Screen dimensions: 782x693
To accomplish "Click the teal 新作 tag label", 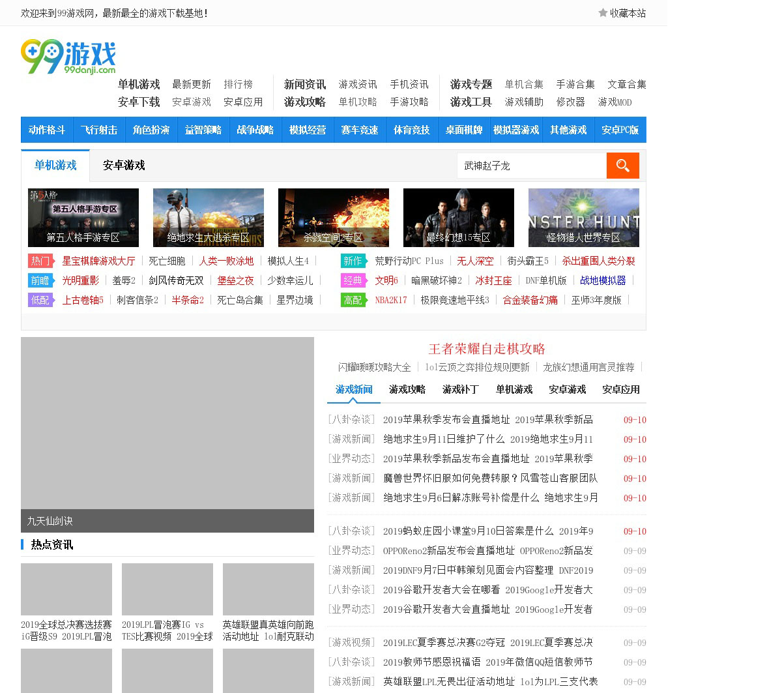I will click(x=353, y=261).
